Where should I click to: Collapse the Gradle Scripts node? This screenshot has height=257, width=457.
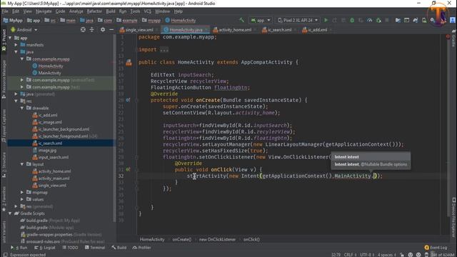click(x=10, y=213)
